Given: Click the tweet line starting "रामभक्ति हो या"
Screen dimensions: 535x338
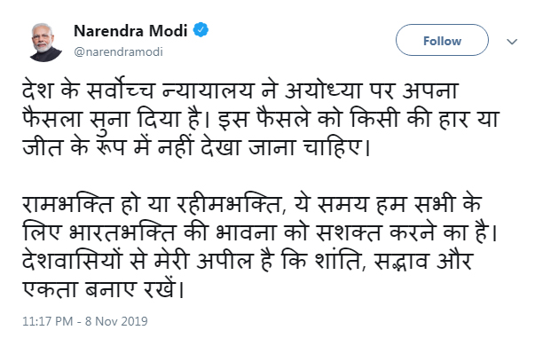Looking at the screenshot, I should pos(253,204).
